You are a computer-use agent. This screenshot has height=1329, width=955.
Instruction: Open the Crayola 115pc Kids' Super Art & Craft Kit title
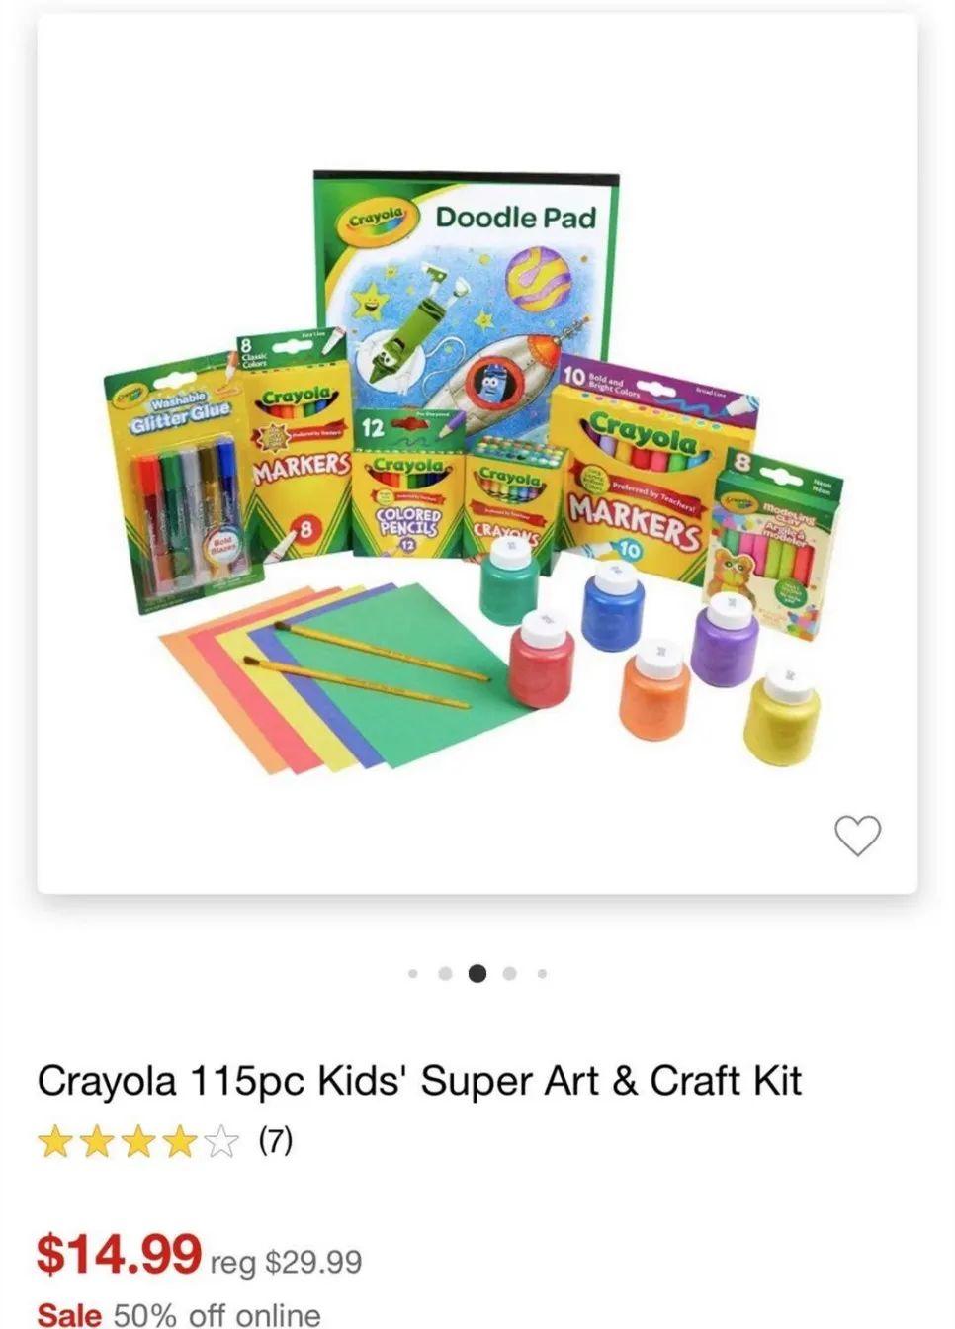(419, 1081)
